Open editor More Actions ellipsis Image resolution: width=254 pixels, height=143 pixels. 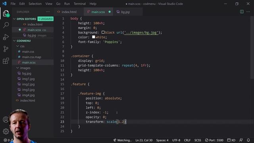click(x=248, y=12)
